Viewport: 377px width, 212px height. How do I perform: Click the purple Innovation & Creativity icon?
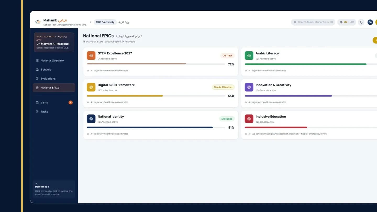pyautogui.click(x=249, y=87)
